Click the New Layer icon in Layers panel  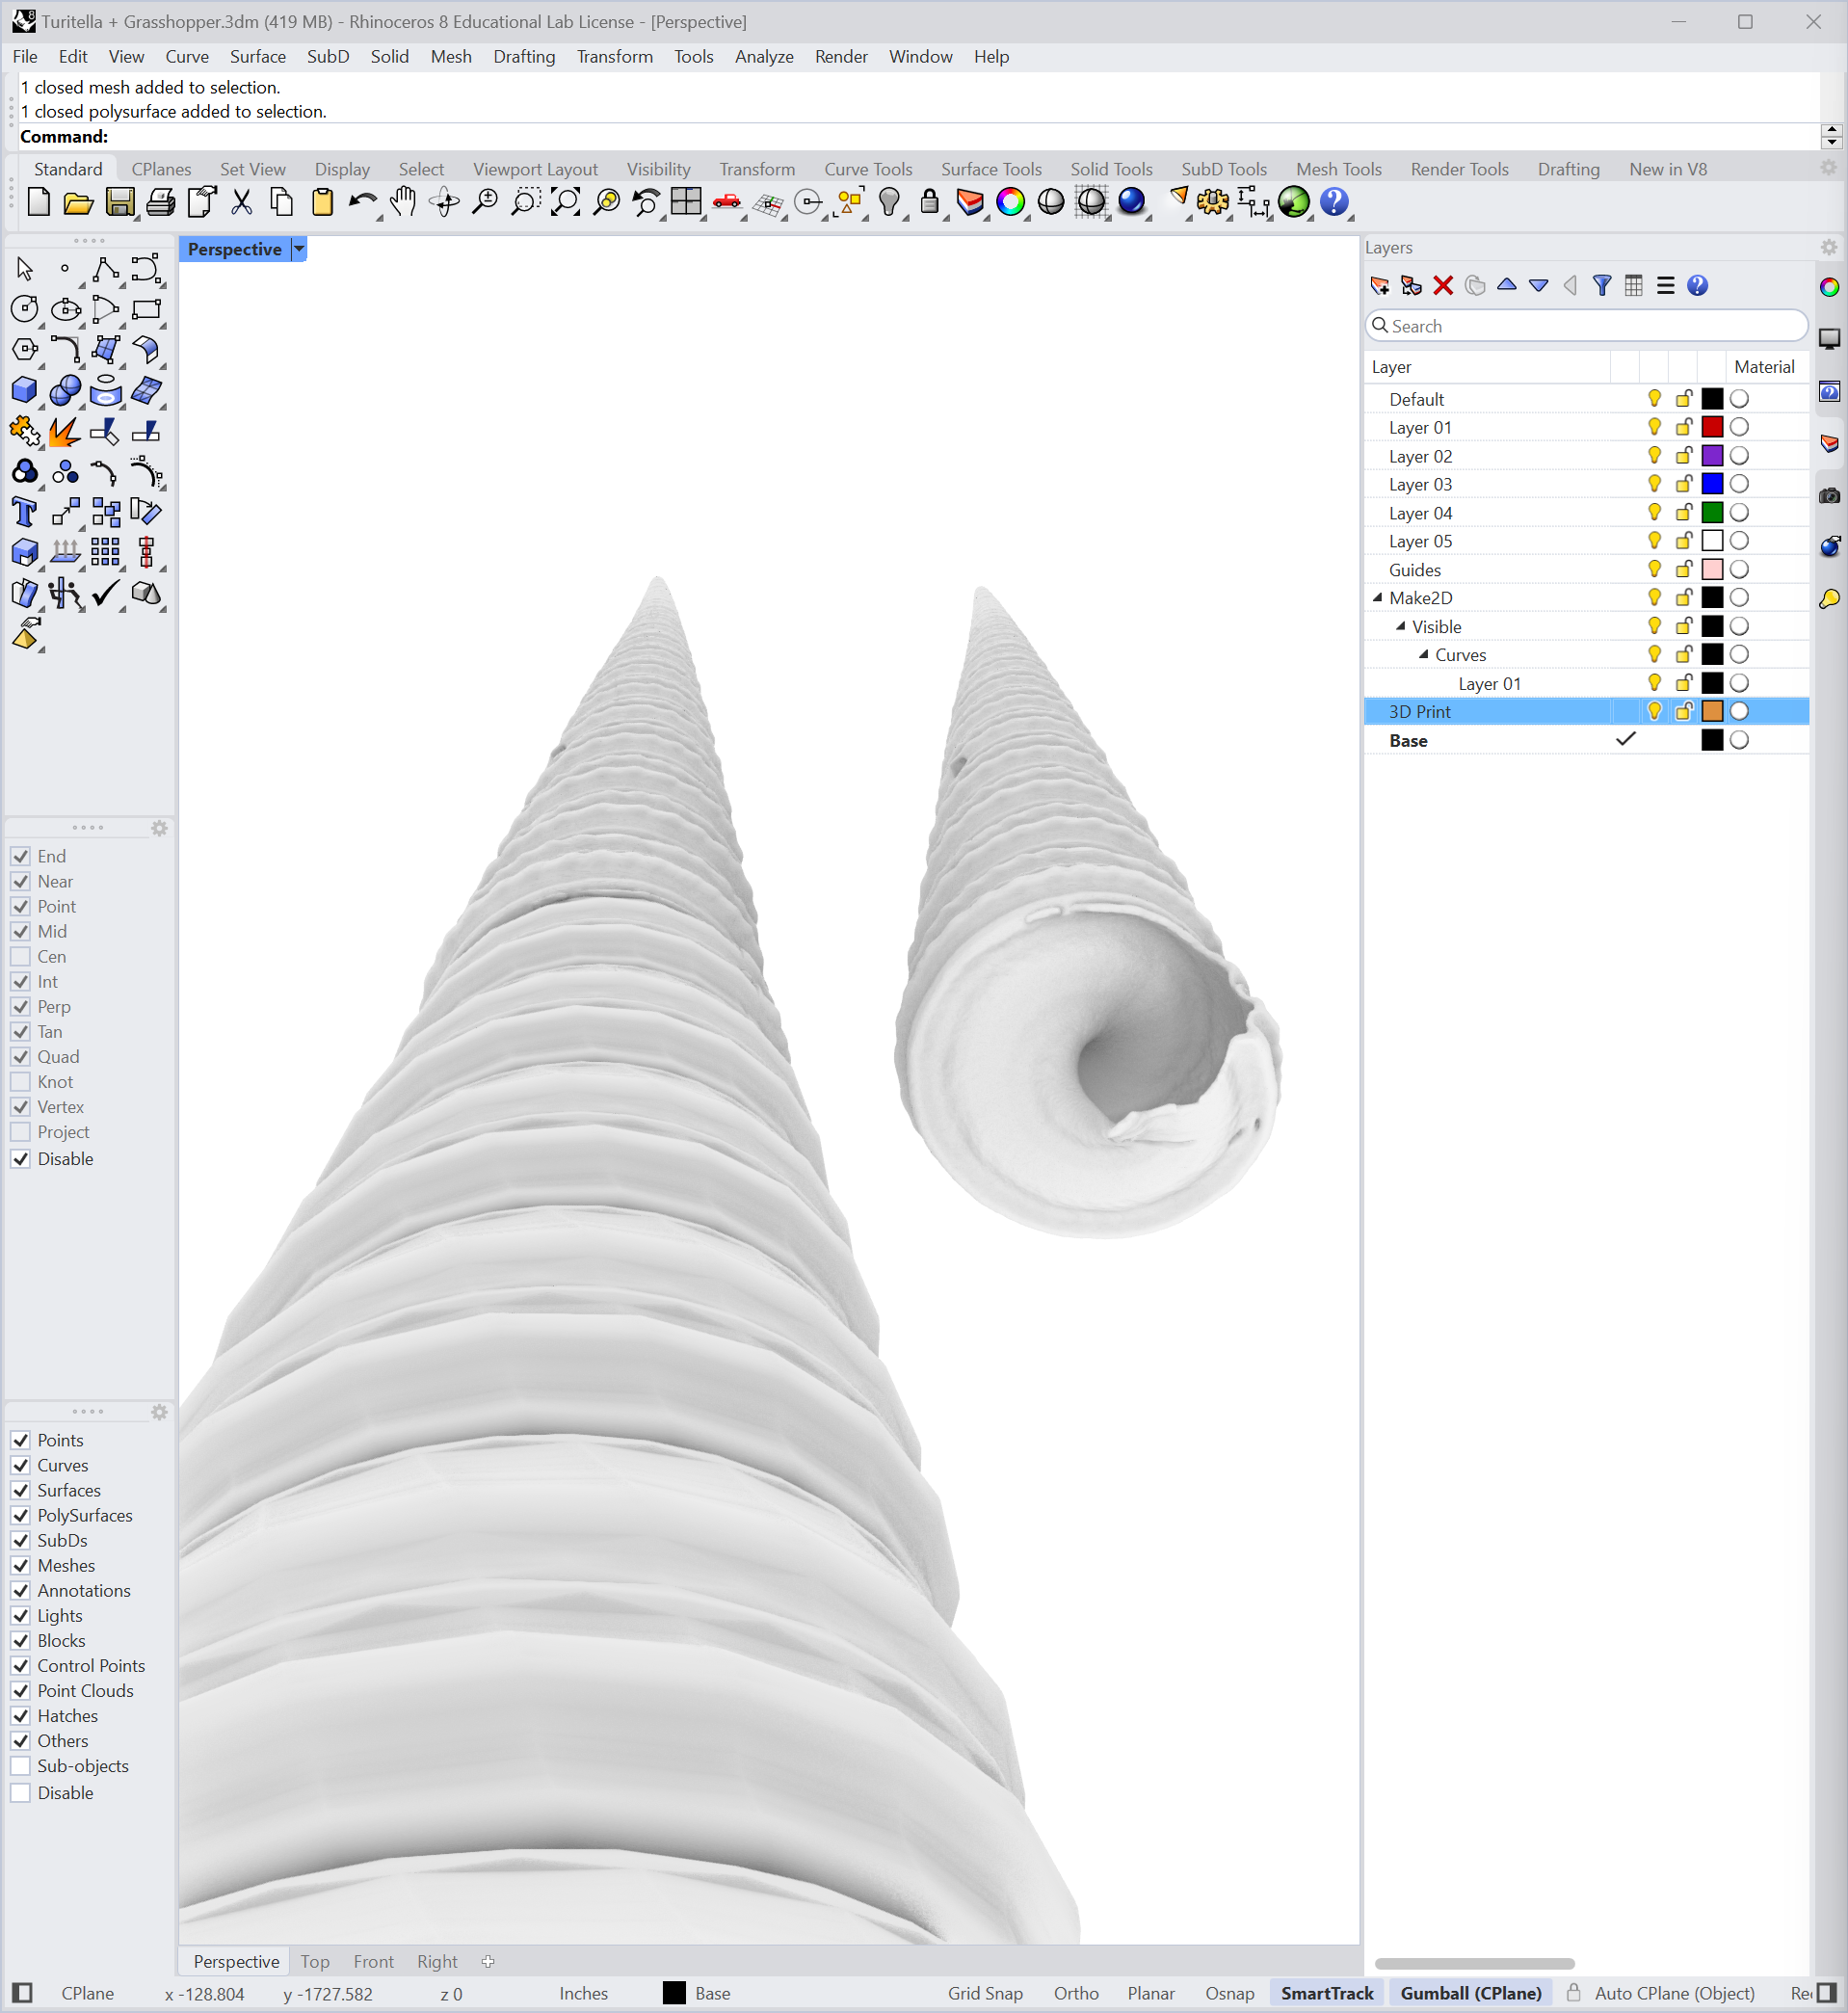click(1380, 286)
